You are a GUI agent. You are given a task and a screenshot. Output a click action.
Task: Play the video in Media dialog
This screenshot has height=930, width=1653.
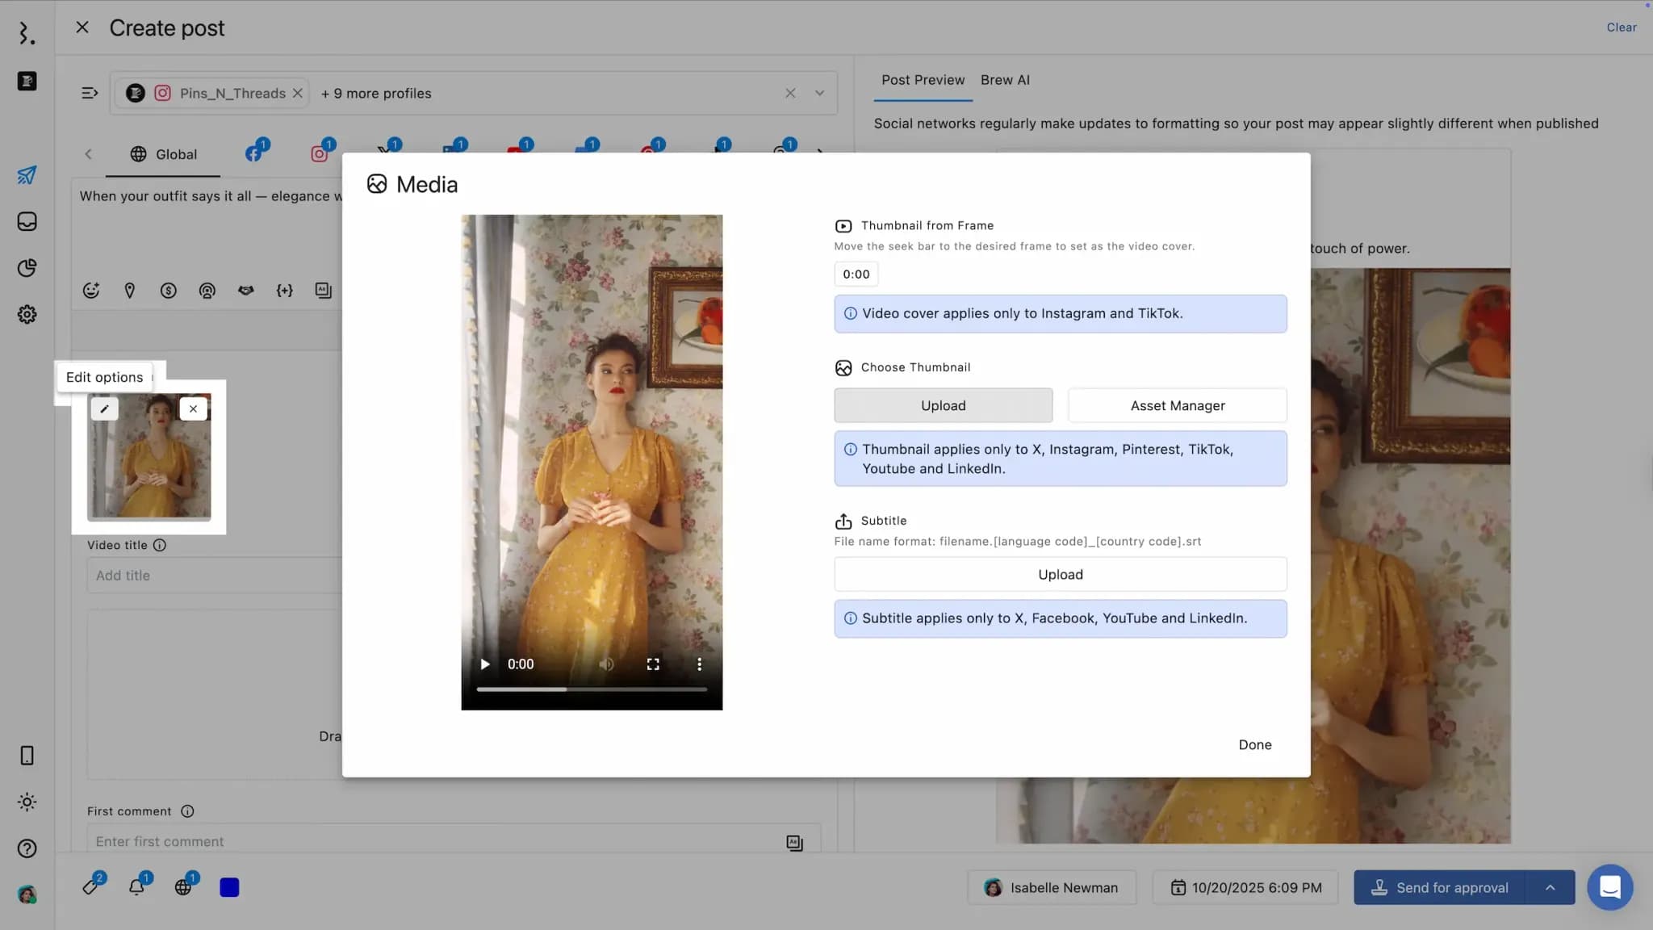pos(485,664)
